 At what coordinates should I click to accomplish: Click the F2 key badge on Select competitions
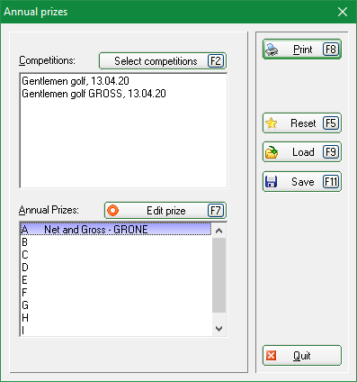pos(216,61)
